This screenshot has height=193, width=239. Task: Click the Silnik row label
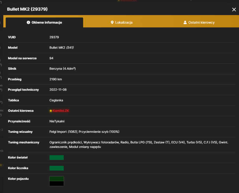12,69
